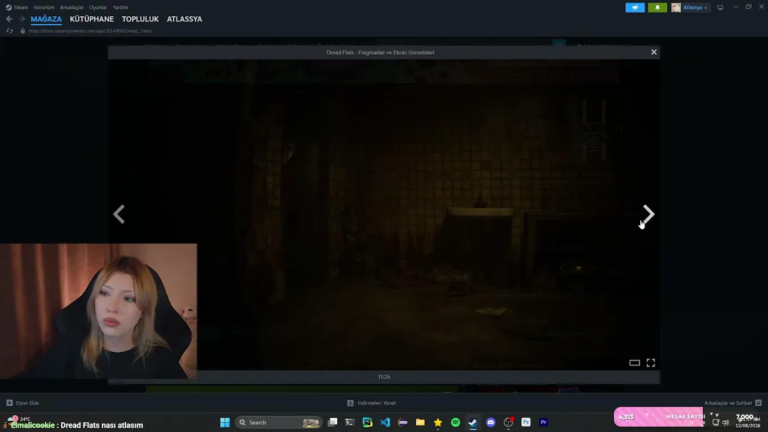768x432 pixels.
Task: Go to the next screenshot with right arrow
Action: [x=649, y=214]
